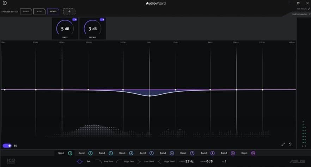Click the EQ node at the 200Hz line

pos(89,90)
